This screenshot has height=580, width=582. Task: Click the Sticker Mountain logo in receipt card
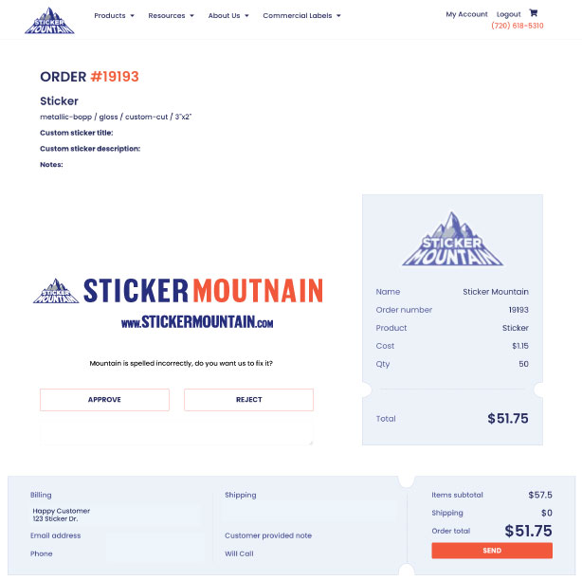(x=452, y=239)
